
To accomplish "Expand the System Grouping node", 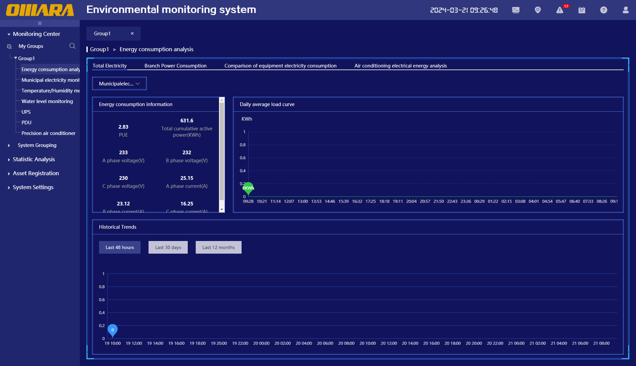I will click(x=9, y=145).
